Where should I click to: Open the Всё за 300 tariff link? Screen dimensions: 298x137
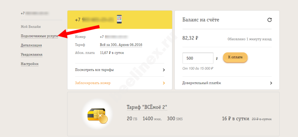[121, 45]
